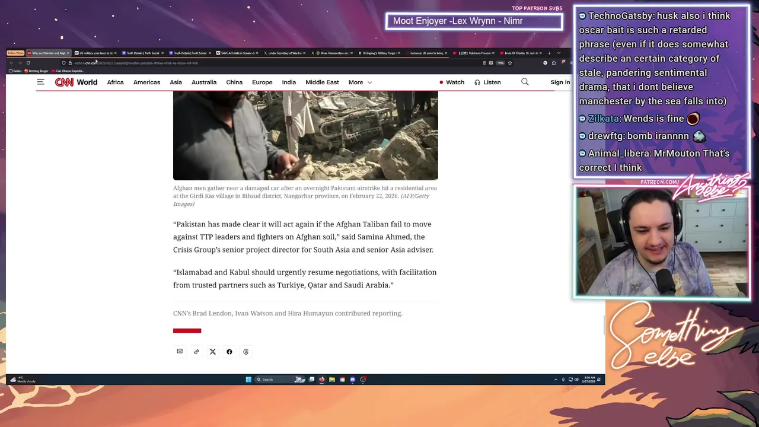Switch to 'Bride Of Charlie' tab

click(520, 53)
